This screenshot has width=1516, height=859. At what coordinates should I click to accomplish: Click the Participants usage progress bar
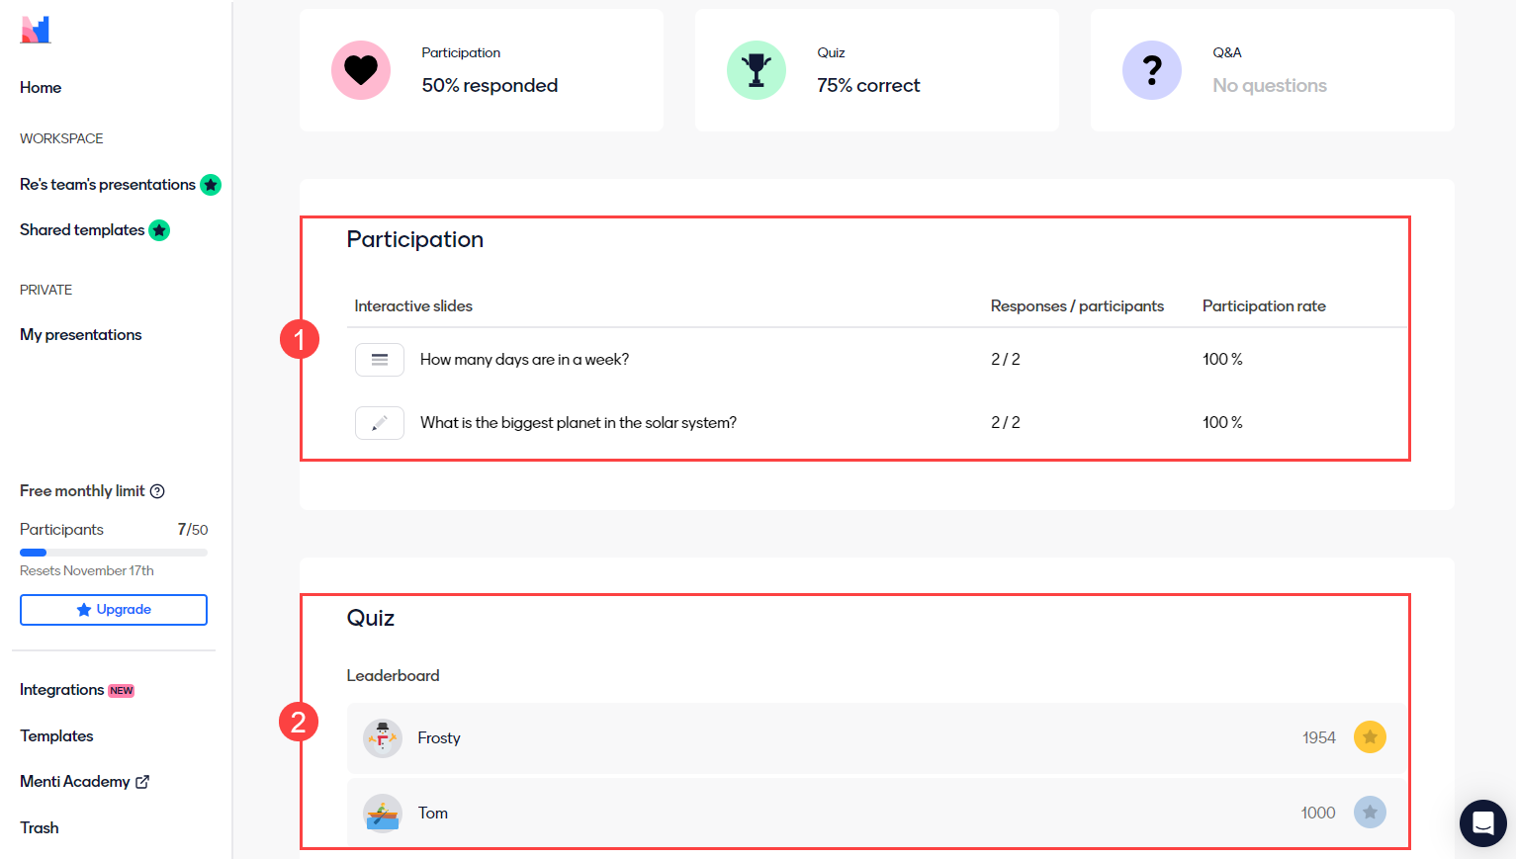(113, 552)
